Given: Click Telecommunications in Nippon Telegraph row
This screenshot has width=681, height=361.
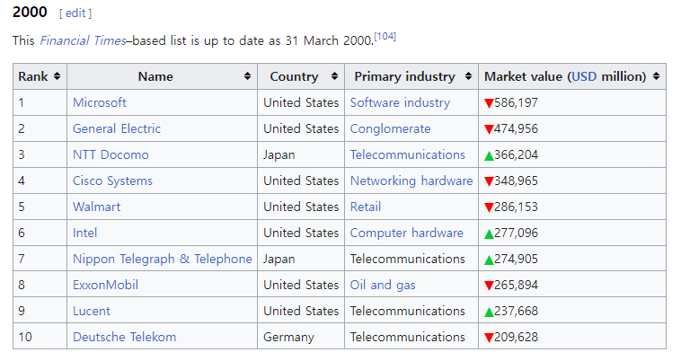Looking at the screenshot, I should click(x=407, y=259).
